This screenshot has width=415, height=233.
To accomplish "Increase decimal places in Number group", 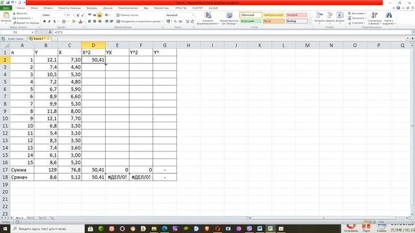I will point(187,21).
